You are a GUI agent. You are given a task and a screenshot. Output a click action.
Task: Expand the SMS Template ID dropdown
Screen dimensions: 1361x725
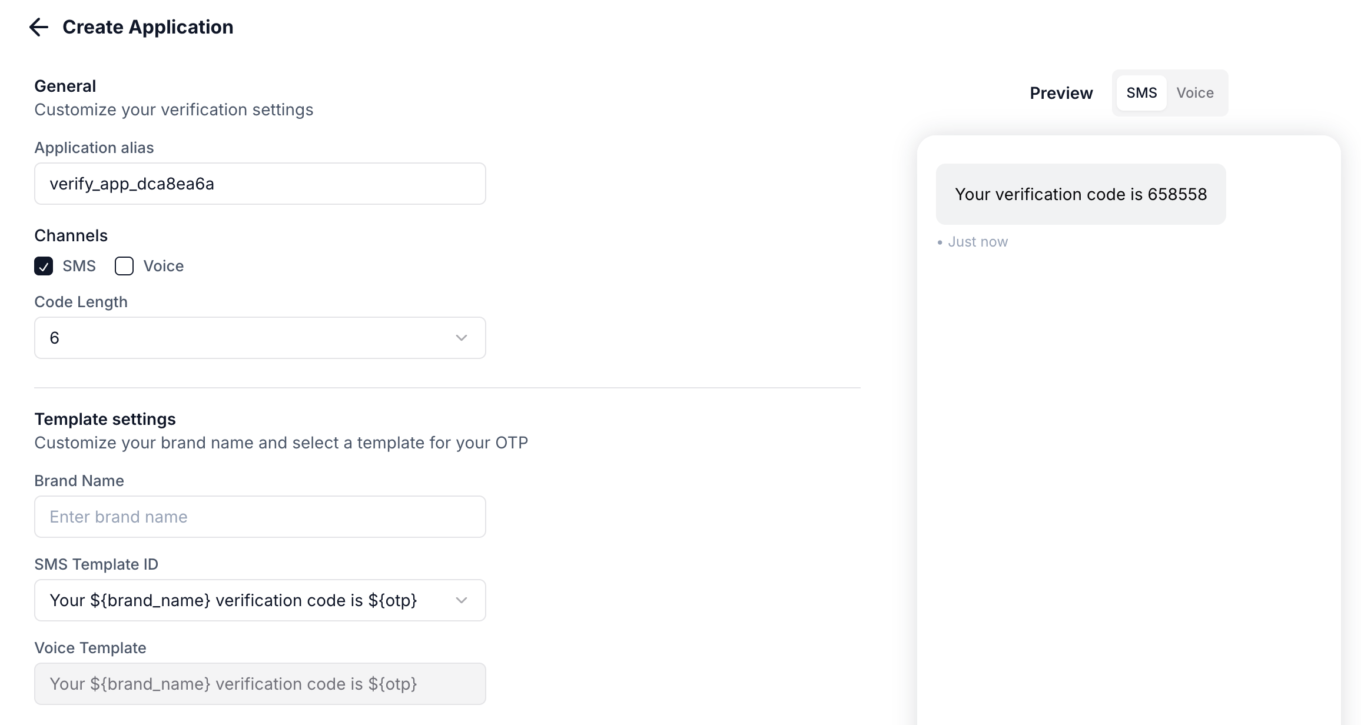(x=259, y=600)
